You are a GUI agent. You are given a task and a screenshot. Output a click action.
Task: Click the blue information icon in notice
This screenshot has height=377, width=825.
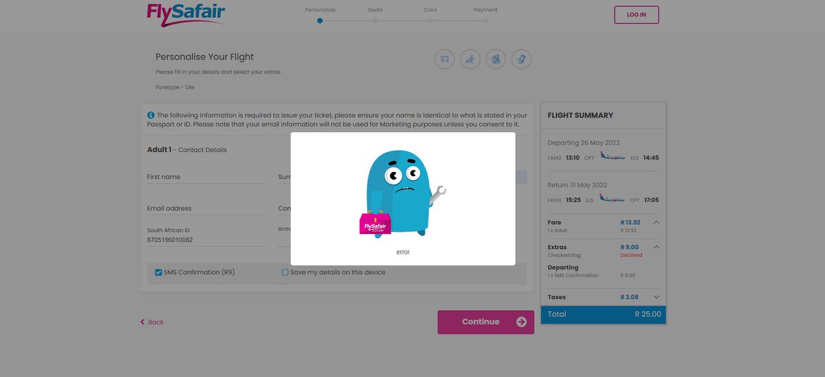tap(151, 116)
